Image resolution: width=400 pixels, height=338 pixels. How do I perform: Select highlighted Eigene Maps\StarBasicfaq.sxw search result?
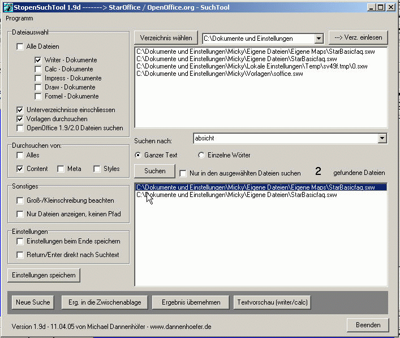tap(261, 187)
